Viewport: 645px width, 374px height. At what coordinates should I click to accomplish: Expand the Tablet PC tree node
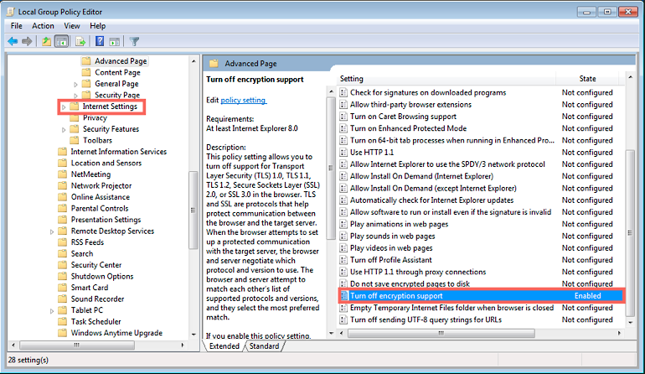pos(53,310)
